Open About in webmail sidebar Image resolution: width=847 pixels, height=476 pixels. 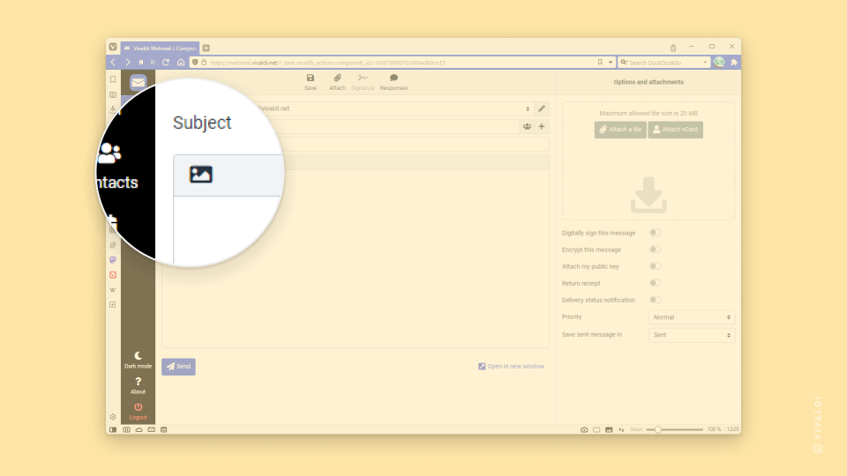coord(138,385)
